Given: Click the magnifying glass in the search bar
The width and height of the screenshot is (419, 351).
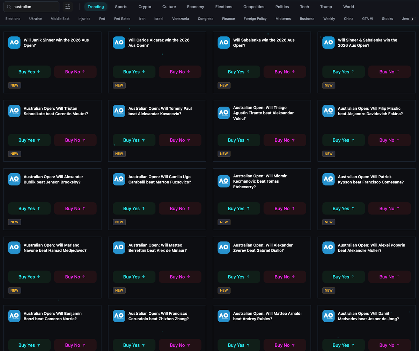Looking at the screenshot, I should tap(9, 7).
